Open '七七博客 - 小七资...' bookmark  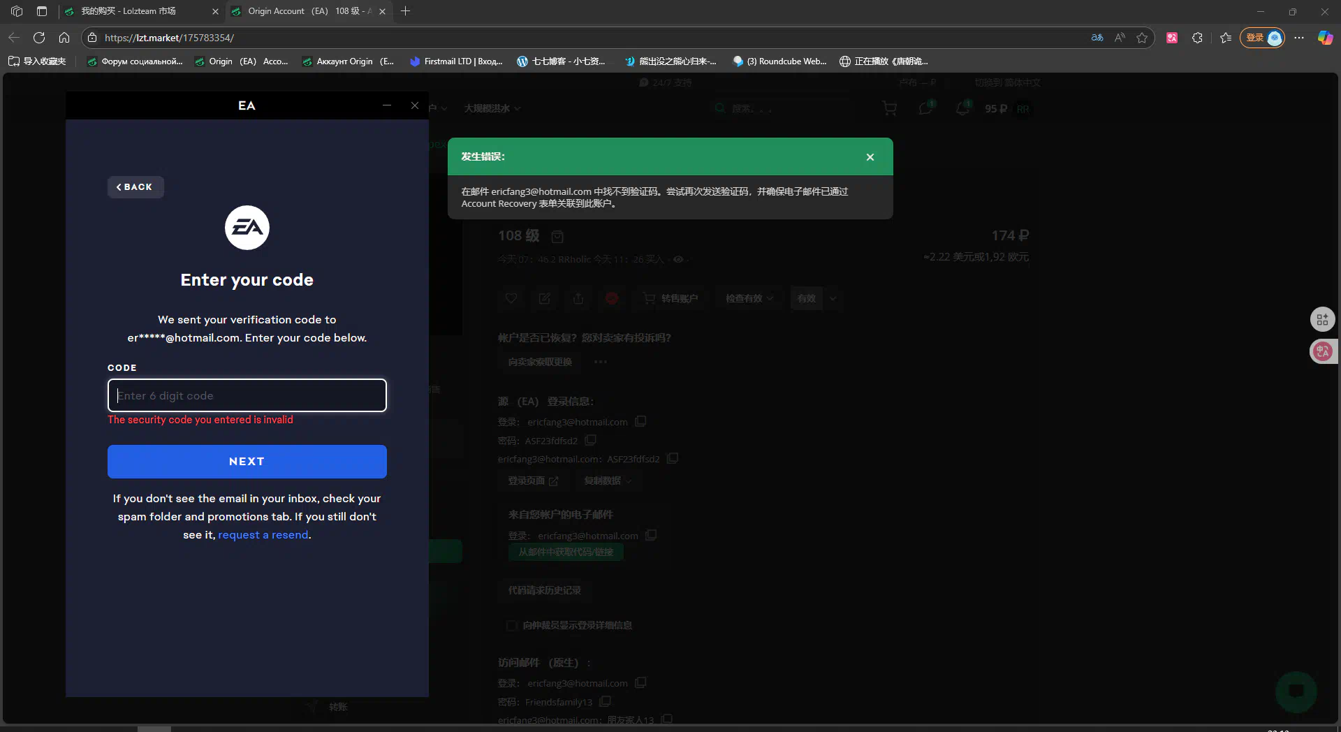pos(561,61)
